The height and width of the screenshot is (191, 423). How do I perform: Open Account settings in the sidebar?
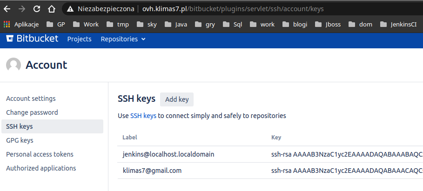click(31, 99)
